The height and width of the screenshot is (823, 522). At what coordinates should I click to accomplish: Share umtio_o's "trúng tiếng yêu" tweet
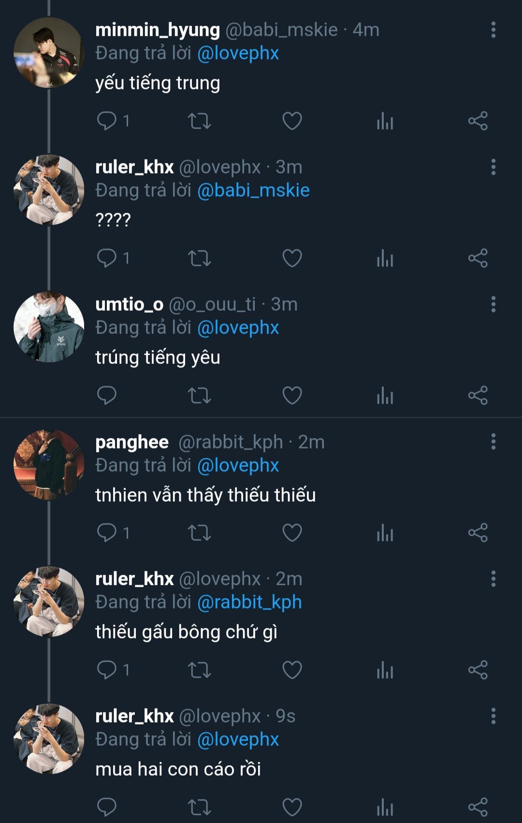478,395
